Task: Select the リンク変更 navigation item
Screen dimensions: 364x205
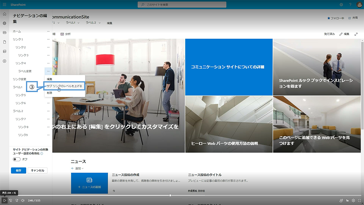Action: click(20, 79)
